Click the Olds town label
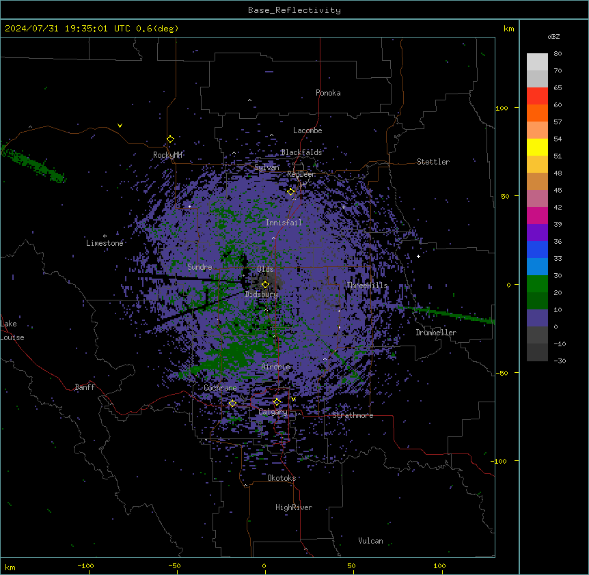This screenshot has width=589, height=575. point(265,269)
